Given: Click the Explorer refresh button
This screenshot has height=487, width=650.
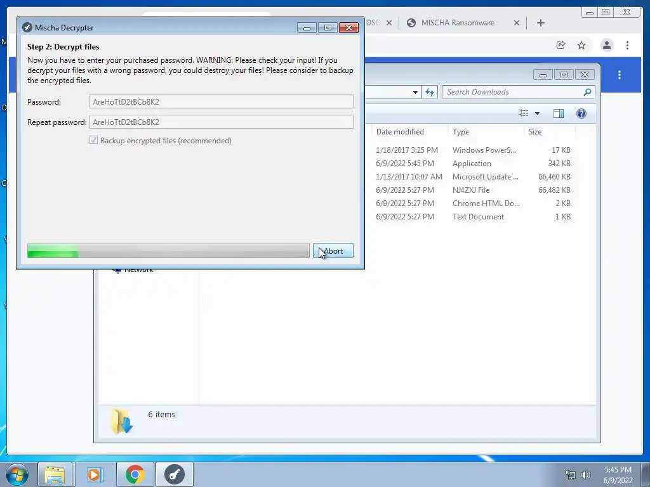Looking at the screenshot, I should click(x=430, y=92).
